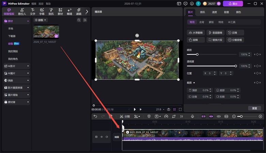Take a snapshot with the camera icon

(x=169, y=109)
